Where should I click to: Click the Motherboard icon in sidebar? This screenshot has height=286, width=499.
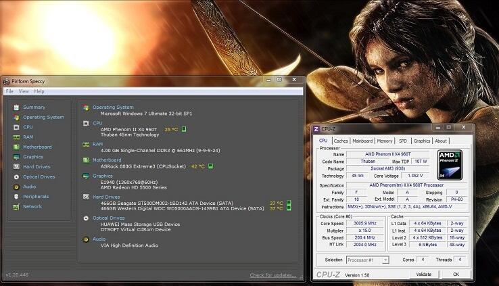click(16, 147)
